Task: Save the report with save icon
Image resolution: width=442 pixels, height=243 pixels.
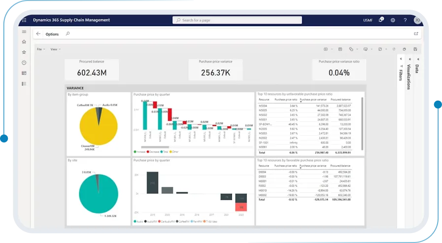Action: (x=415, y=49)
